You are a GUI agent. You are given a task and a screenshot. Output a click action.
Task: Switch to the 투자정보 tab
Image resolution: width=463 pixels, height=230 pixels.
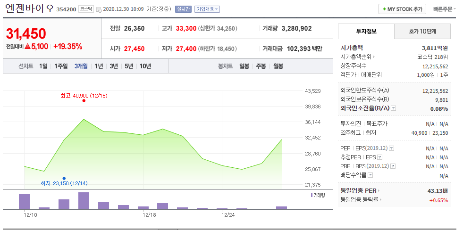(366, 31)
